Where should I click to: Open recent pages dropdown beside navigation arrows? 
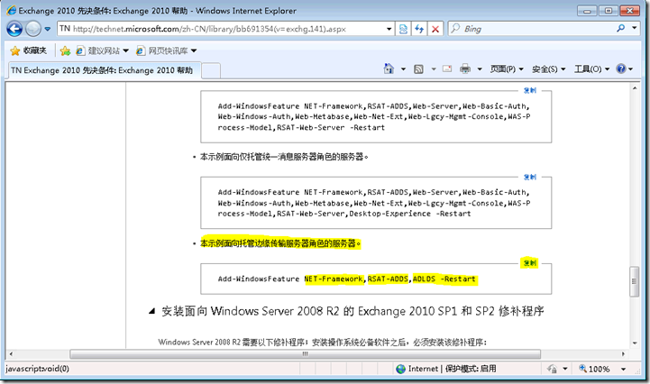point(47,29)
